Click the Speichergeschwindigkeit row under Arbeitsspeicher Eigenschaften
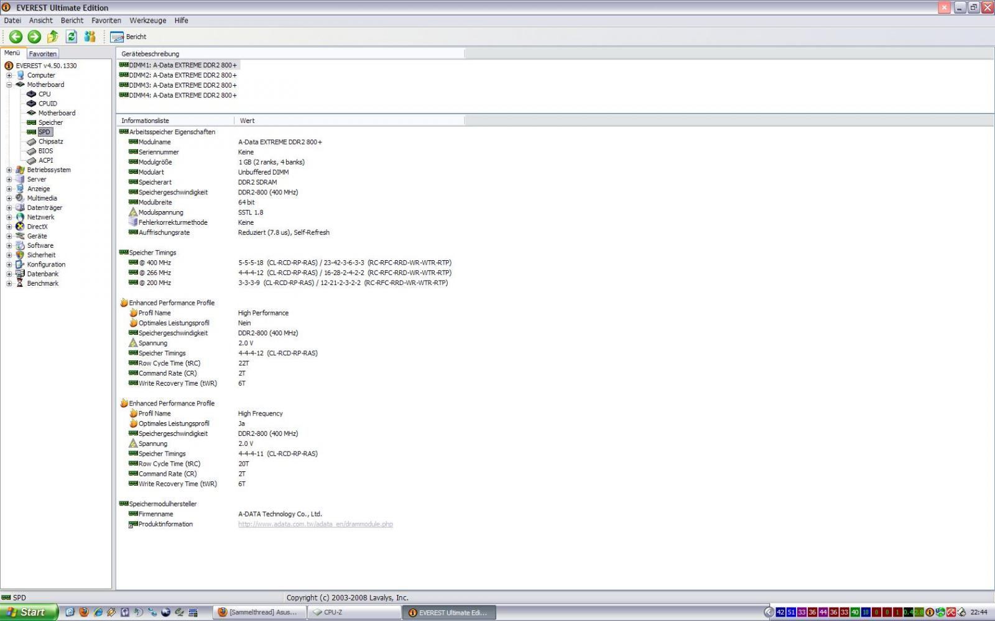 213,193
